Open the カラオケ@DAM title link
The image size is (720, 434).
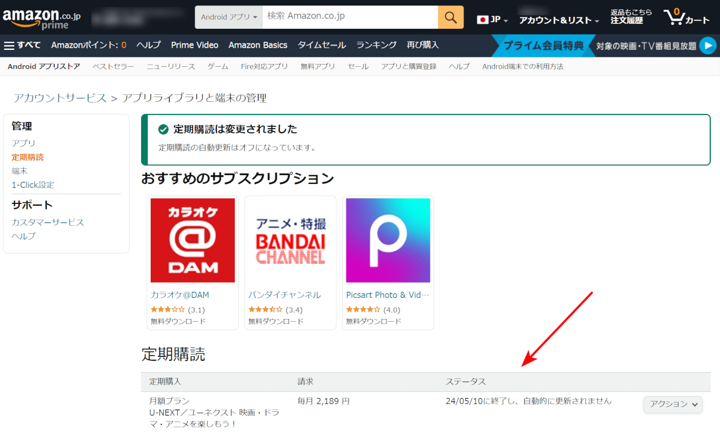pos(180,295)
